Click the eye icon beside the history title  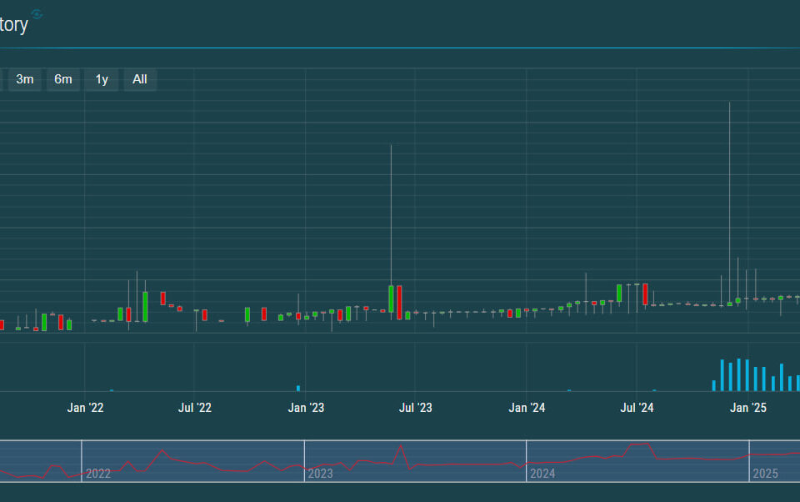point(36,14)
